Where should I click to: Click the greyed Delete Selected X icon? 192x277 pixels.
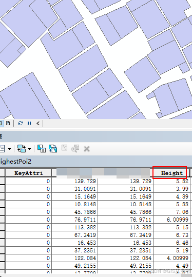tap(87, 149)
